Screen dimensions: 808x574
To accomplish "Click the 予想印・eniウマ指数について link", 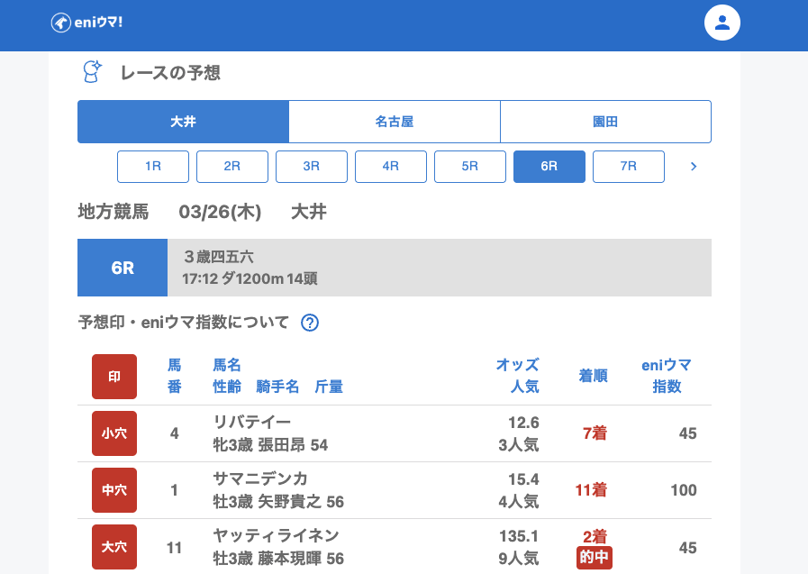I will tap(184, 323).
